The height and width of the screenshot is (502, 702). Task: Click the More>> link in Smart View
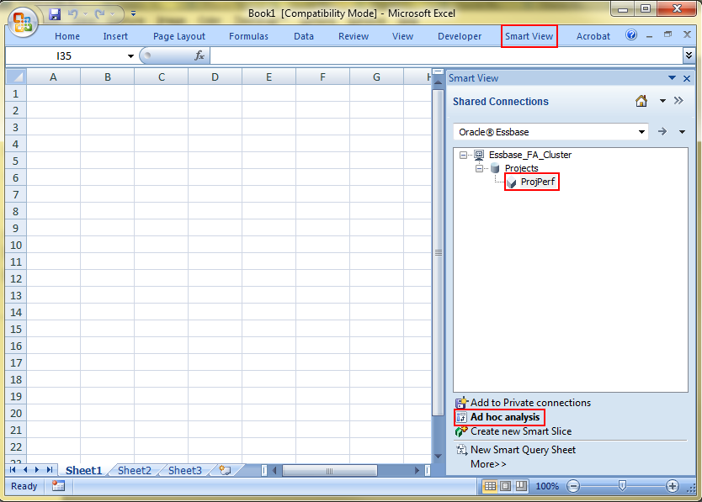[x=488, y=464]
